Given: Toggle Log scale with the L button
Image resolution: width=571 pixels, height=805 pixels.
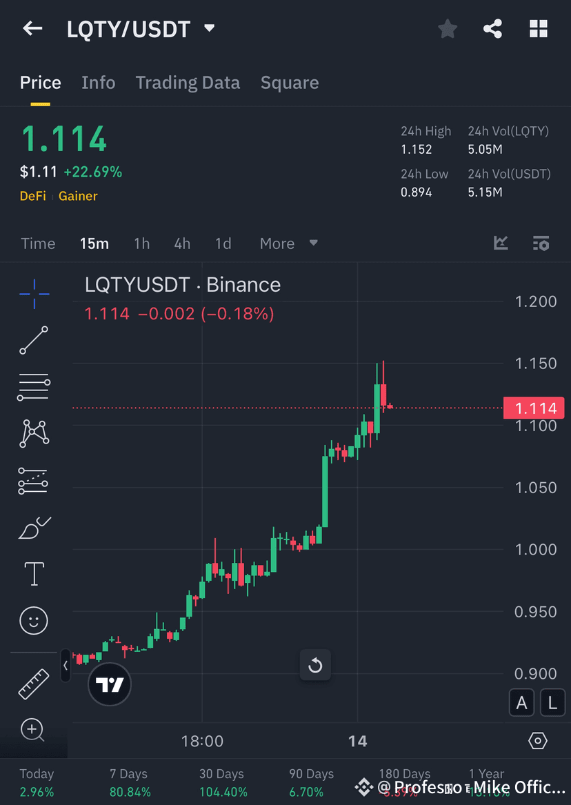Looking at the screenshot, I should point(552,702).
